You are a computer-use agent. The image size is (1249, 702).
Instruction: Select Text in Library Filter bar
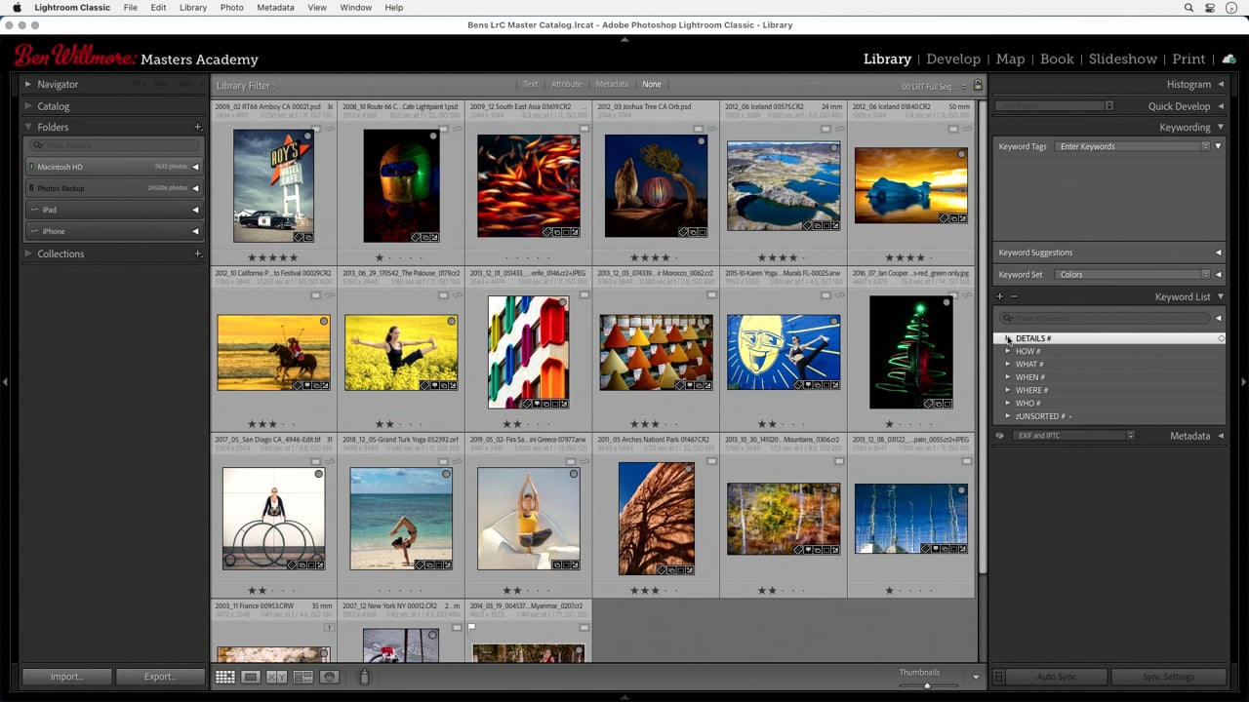530,85
